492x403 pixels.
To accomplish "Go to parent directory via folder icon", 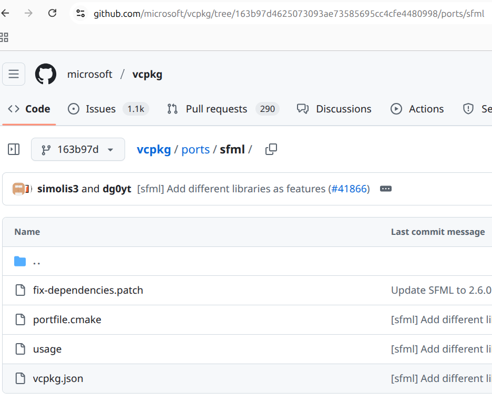I will pyautogui.click(x=20, y=261).
